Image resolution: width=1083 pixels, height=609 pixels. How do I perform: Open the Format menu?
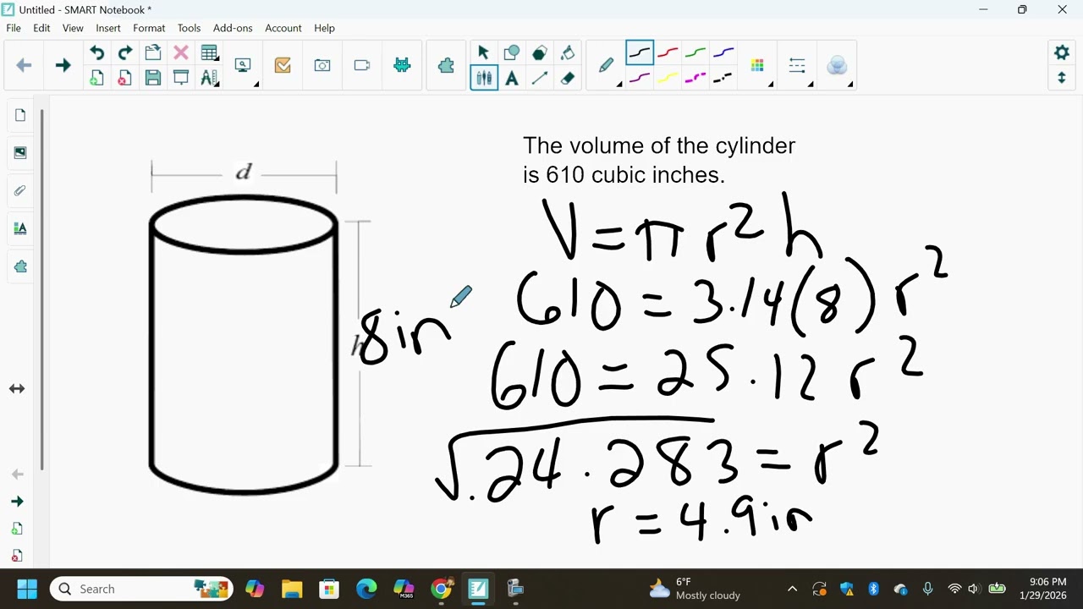(149, 28)
